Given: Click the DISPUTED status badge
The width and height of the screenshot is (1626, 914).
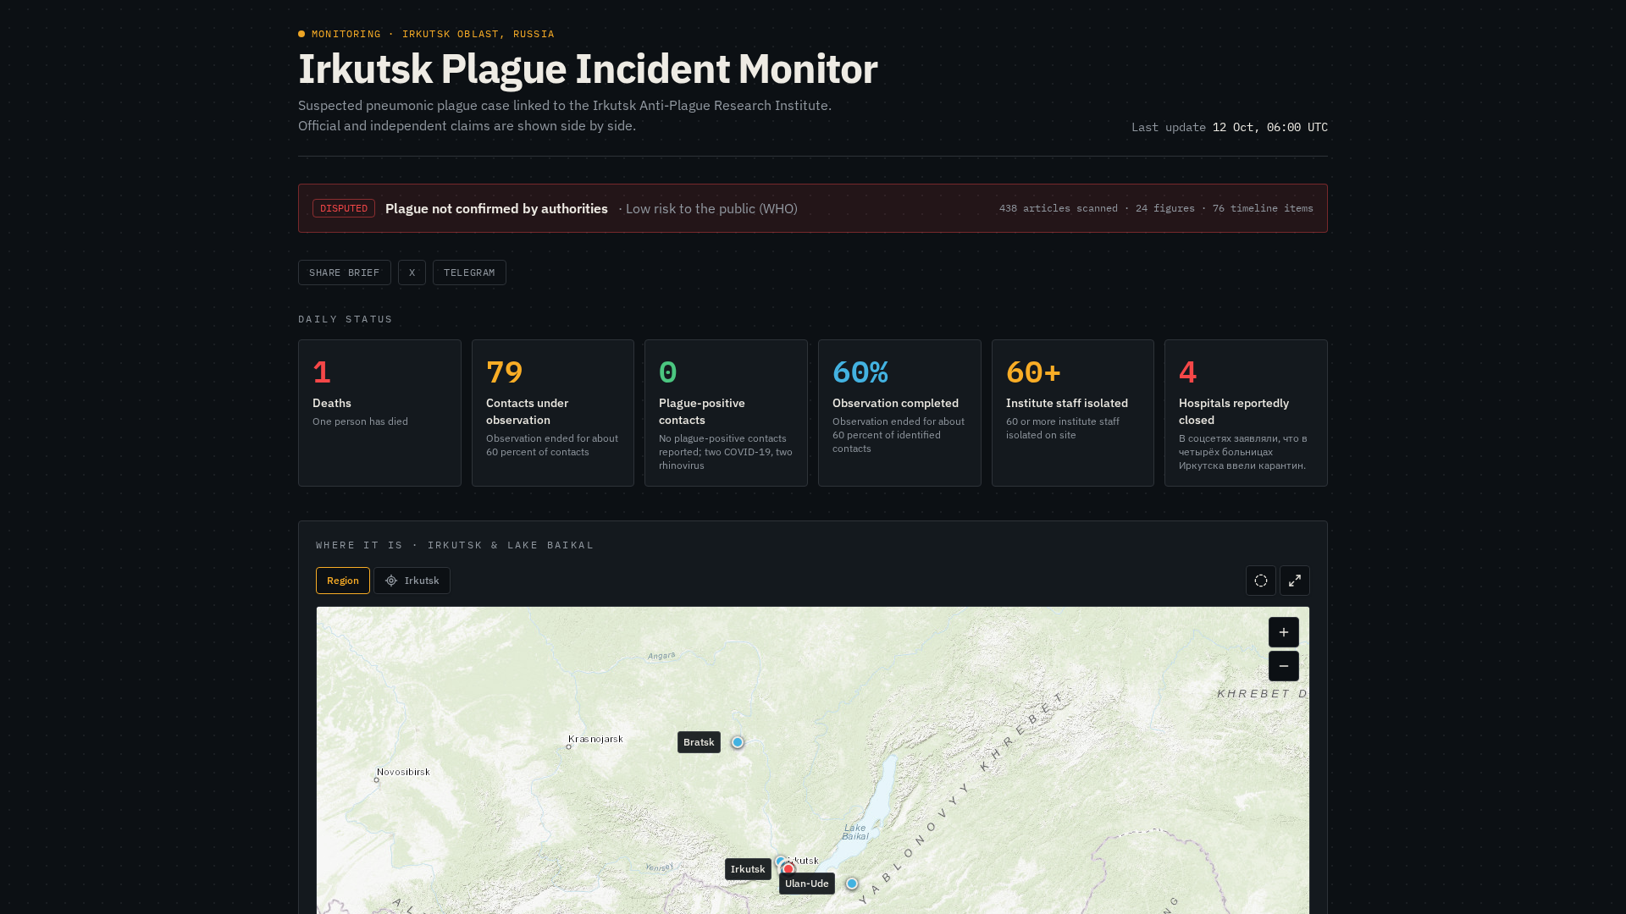Looking at the screenshot, I should [x=344, y=208].
